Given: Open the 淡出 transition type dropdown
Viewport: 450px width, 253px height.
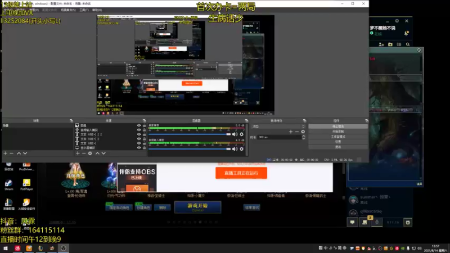Looking at the screenshot, I should point(278,126).
